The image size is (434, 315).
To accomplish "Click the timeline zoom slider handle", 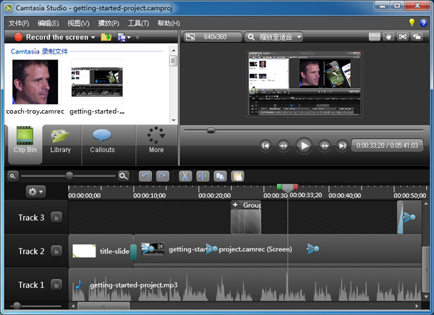I will pyautogui.click(x=69, y=175).
